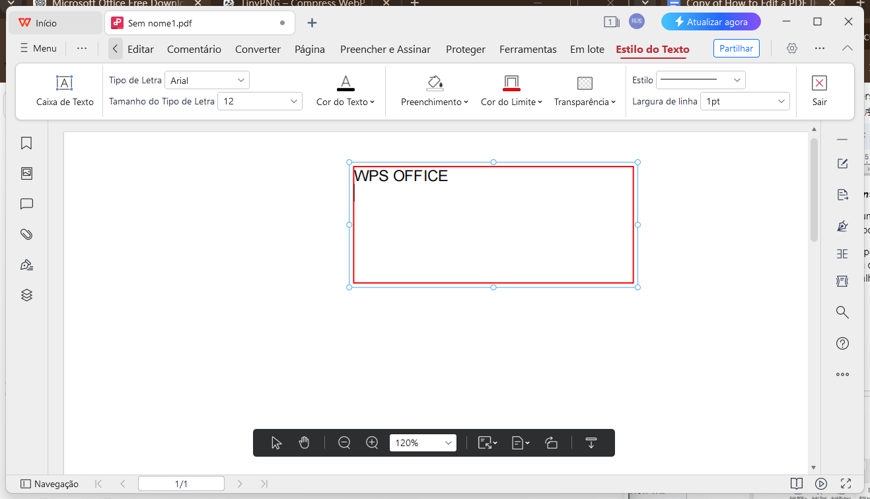
Task: Open the Preencher e Assinar tab
Action: [385, 49]
